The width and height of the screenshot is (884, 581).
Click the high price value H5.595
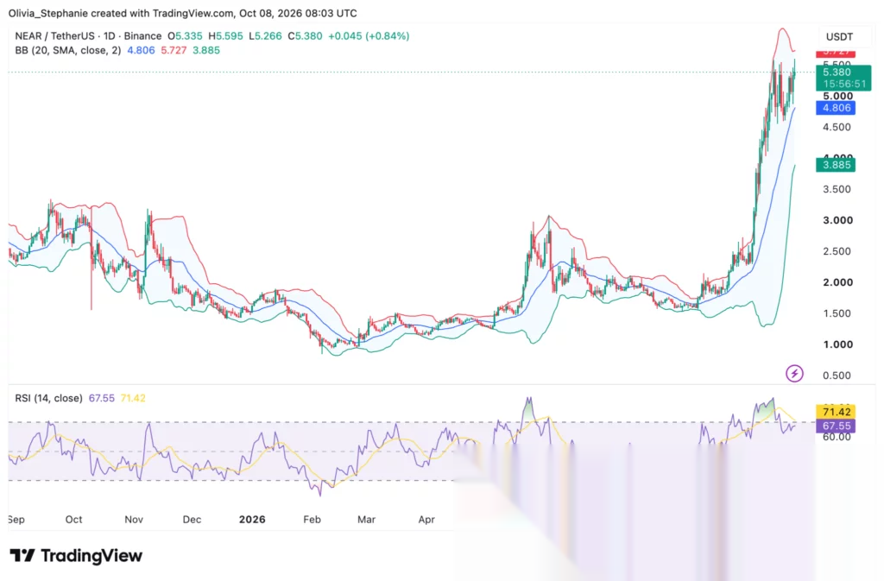pos(225,36)
